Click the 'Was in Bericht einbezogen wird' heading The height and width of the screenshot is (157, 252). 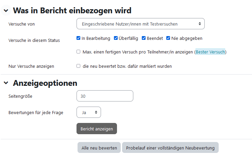pyautogui.click(x=72, y=11)
